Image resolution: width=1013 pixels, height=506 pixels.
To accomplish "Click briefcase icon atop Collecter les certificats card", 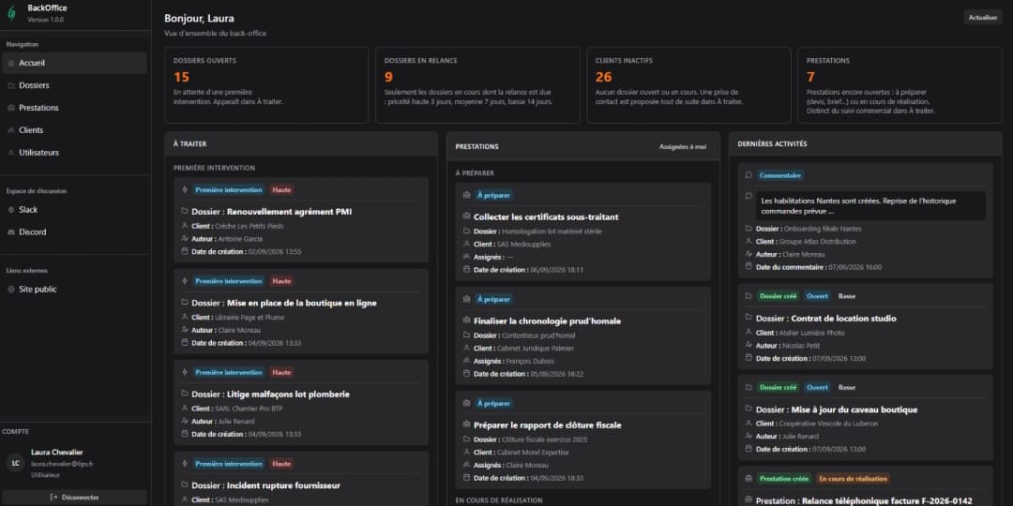I will click(467, 195).
